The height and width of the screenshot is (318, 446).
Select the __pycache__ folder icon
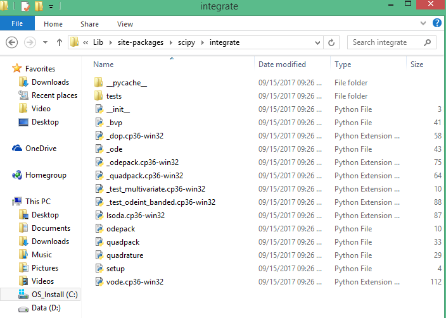pyautogui.click(x=98, y=83)
